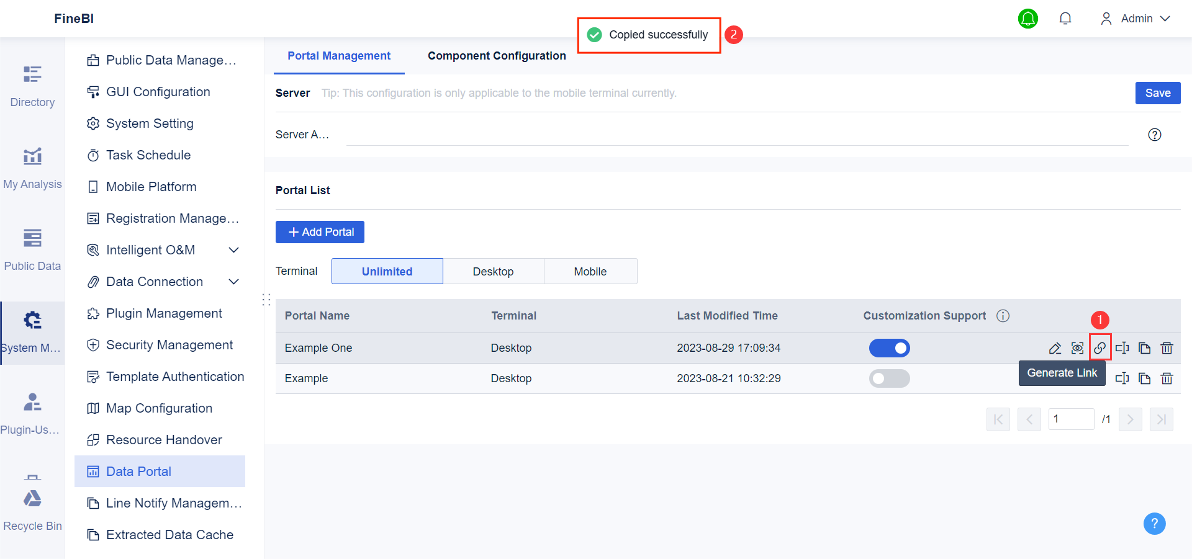The image size is (1192, 559).
Task: Switch to Component Configuration tab
Action: [x=496, y=55]
